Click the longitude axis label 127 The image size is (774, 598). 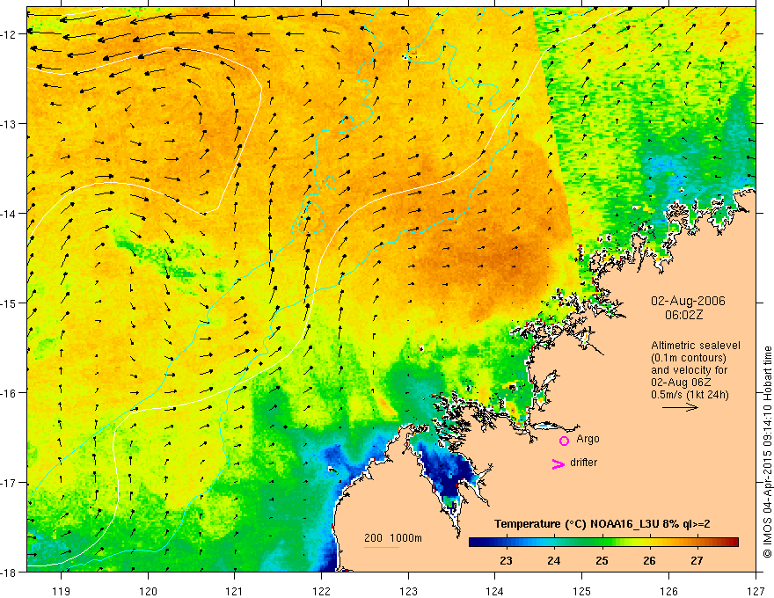[x=756, y=591]
